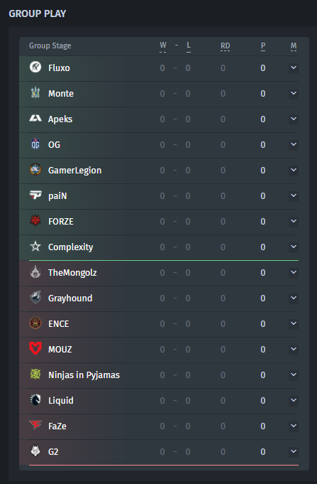This screenshot has width=317, height=484.
Task: Expand the ENCE row dropdown
Action: coord(294,323)
